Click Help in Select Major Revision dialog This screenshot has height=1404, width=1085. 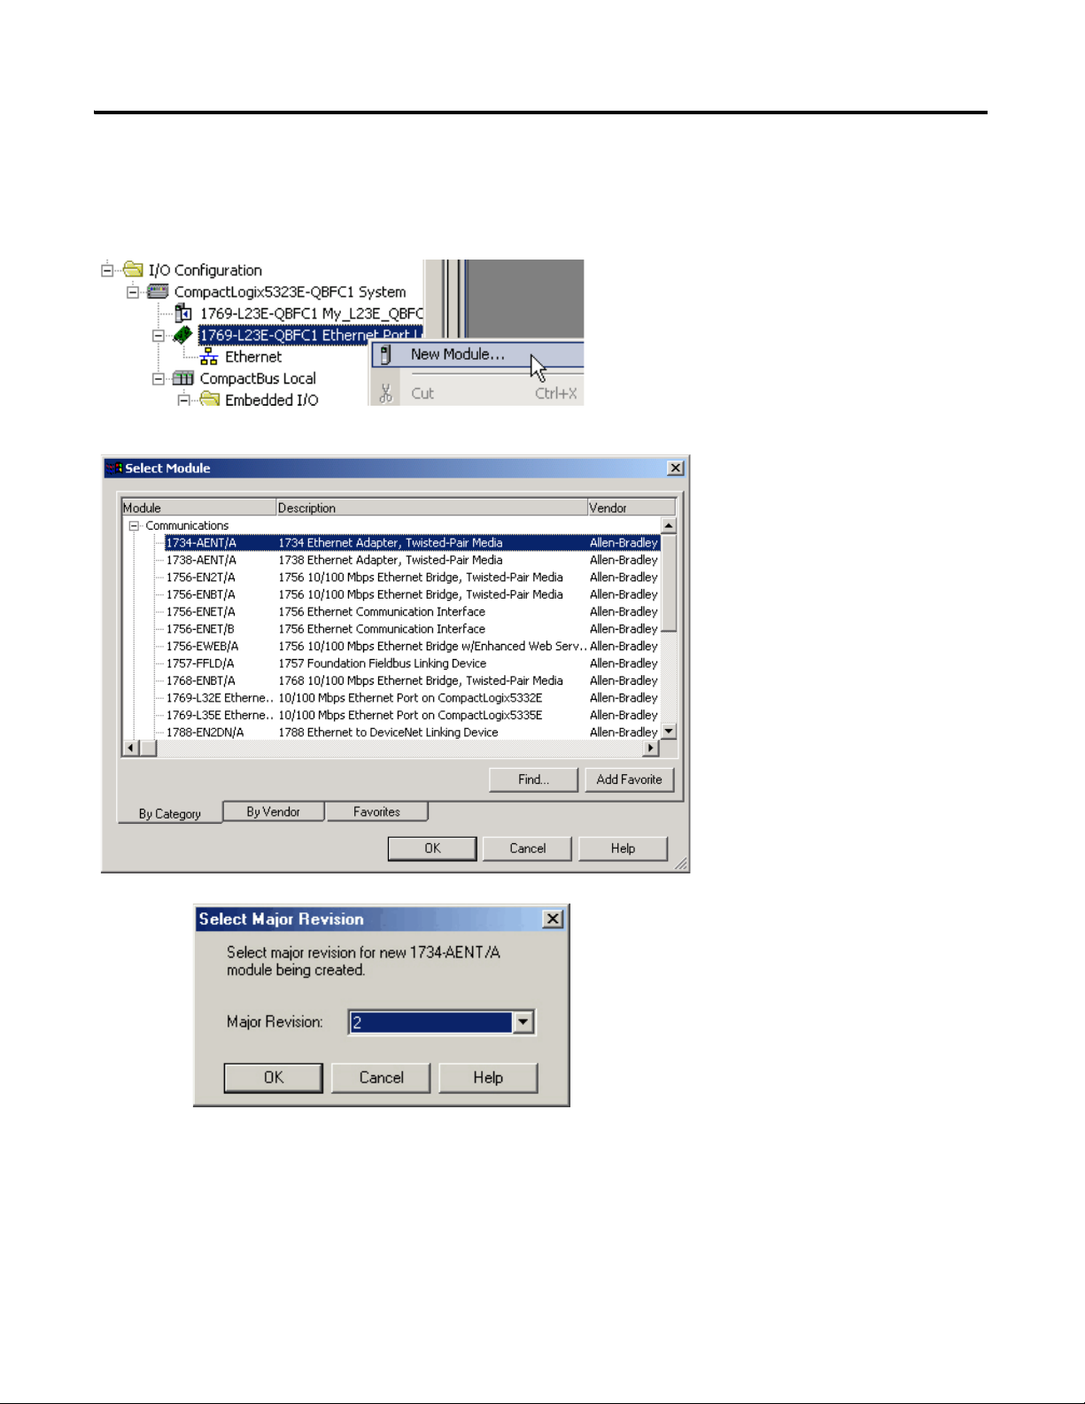coord(488,1078)
